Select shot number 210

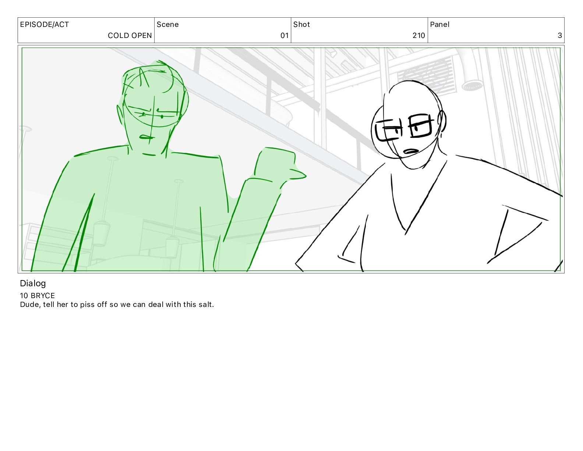tap(418, 35)
